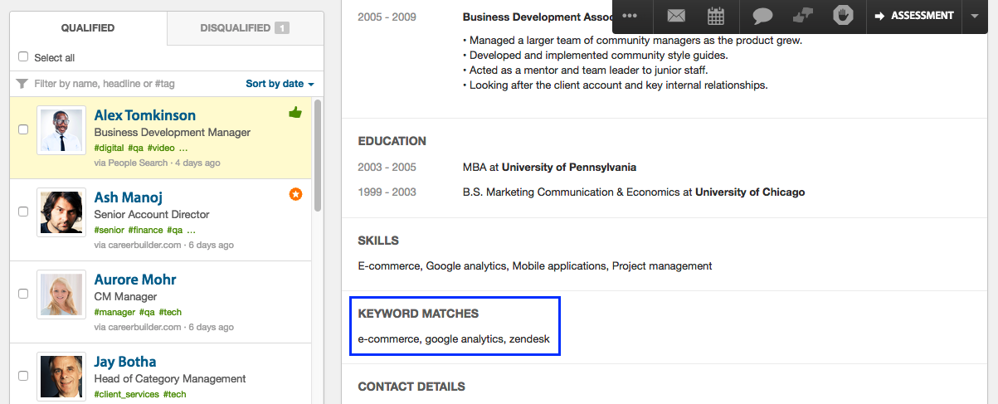This screenshot has width=998, height=404.
Task: Open the calendar scheduling icon
Action: point(716,16)
